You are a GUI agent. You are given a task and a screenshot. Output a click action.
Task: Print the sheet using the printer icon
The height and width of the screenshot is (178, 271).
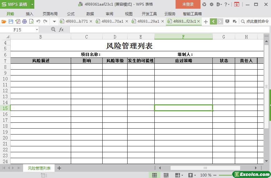(25, 21)
